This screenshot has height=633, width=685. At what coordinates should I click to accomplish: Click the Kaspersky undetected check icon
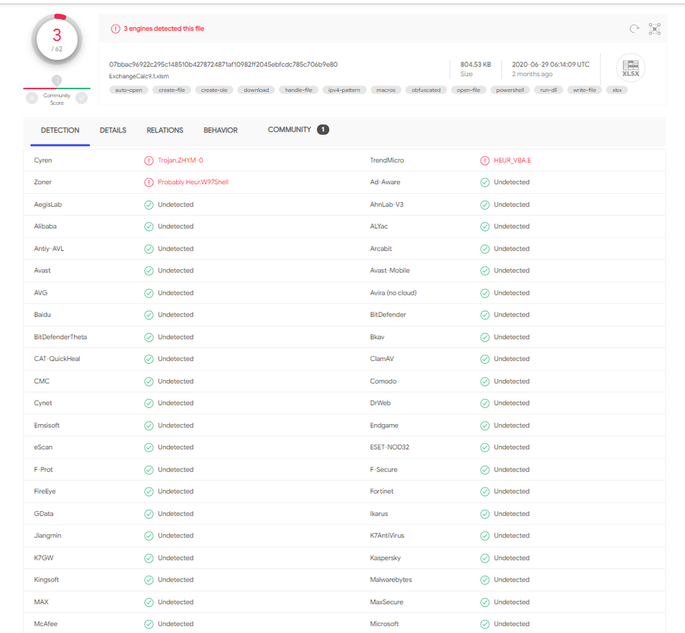coord(485,558)
